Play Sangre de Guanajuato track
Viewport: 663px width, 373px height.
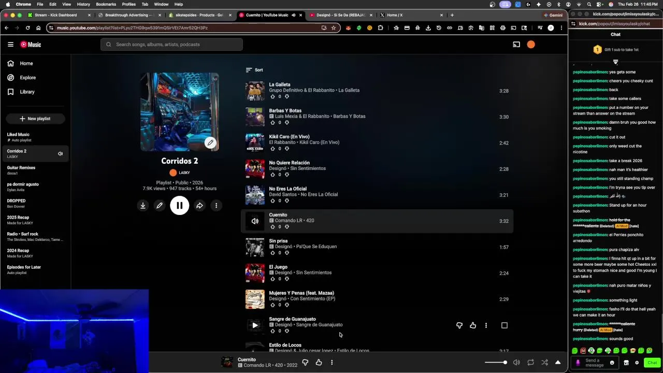[255, 325]
